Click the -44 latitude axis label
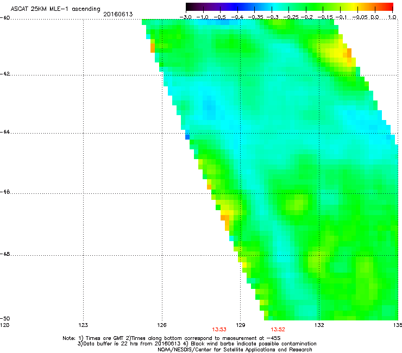This screenshot has width=402, height=353. coord(5,132)
